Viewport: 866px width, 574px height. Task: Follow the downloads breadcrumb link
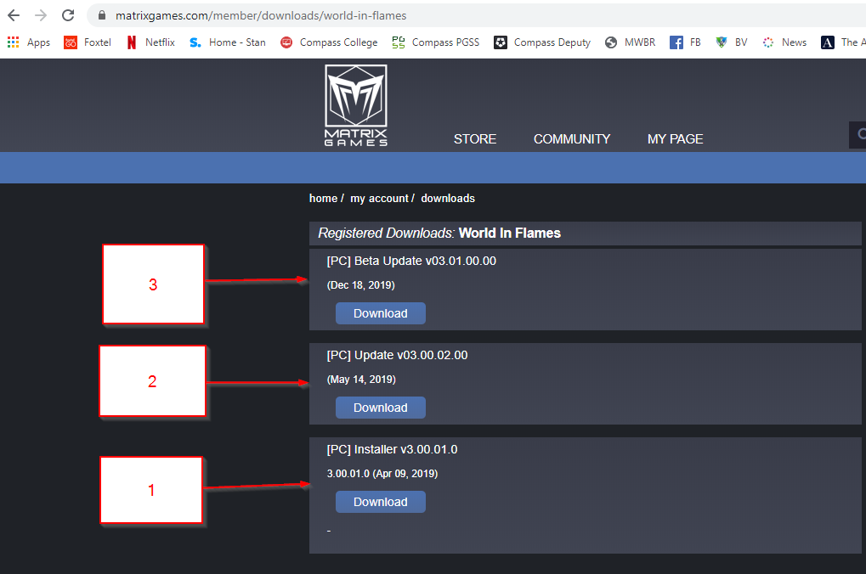[448, 198]
